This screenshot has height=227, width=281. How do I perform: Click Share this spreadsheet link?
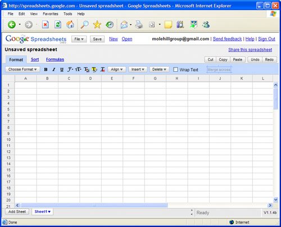(x=250, y=50)
